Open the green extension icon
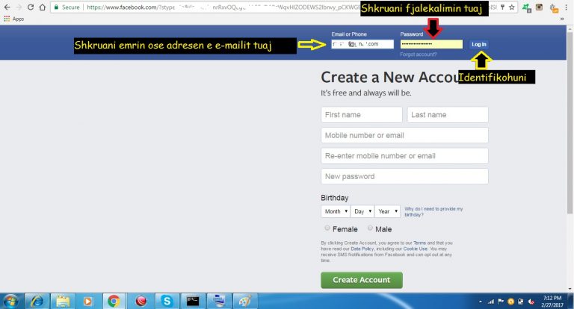Viewport: 574px width, 309px height. (x=527, y=7)
